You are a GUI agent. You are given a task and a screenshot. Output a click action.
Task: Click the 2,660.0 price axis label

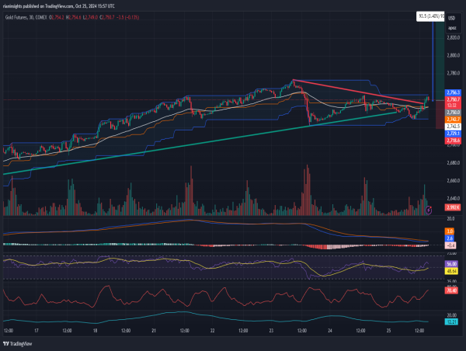click(x=454, y=181)
